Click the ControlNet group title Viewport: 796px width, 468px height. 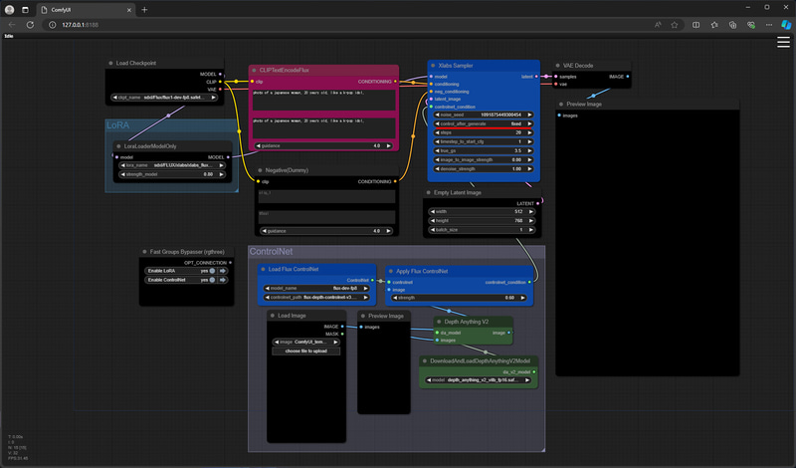[x=271, y=252]
